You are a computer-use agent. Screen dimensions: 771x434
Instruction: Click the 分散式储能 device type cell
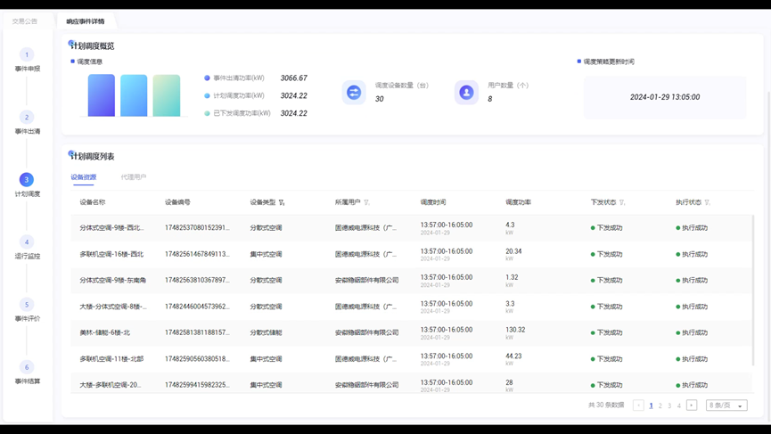click(266, 332)
